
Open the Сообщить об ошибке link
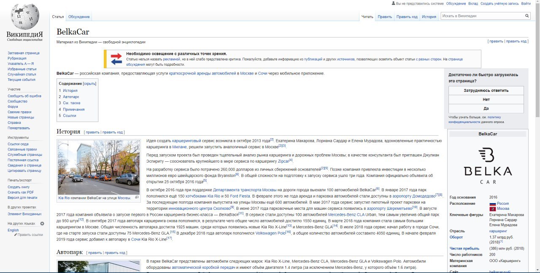(24, 96)
